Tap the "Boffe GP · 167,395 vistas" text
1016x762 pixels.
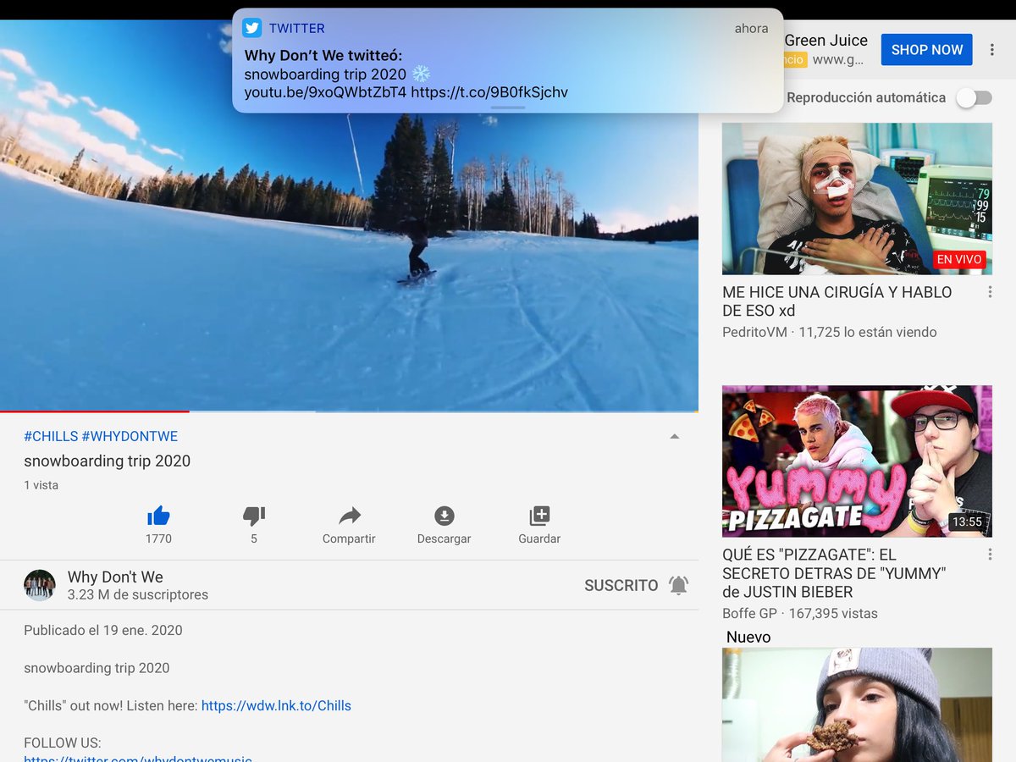pos(800,613)
